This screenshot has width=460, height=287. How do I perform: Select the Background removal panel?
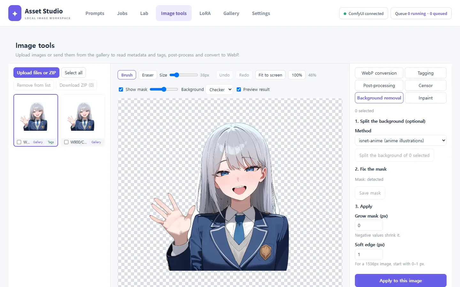[379, 98]
